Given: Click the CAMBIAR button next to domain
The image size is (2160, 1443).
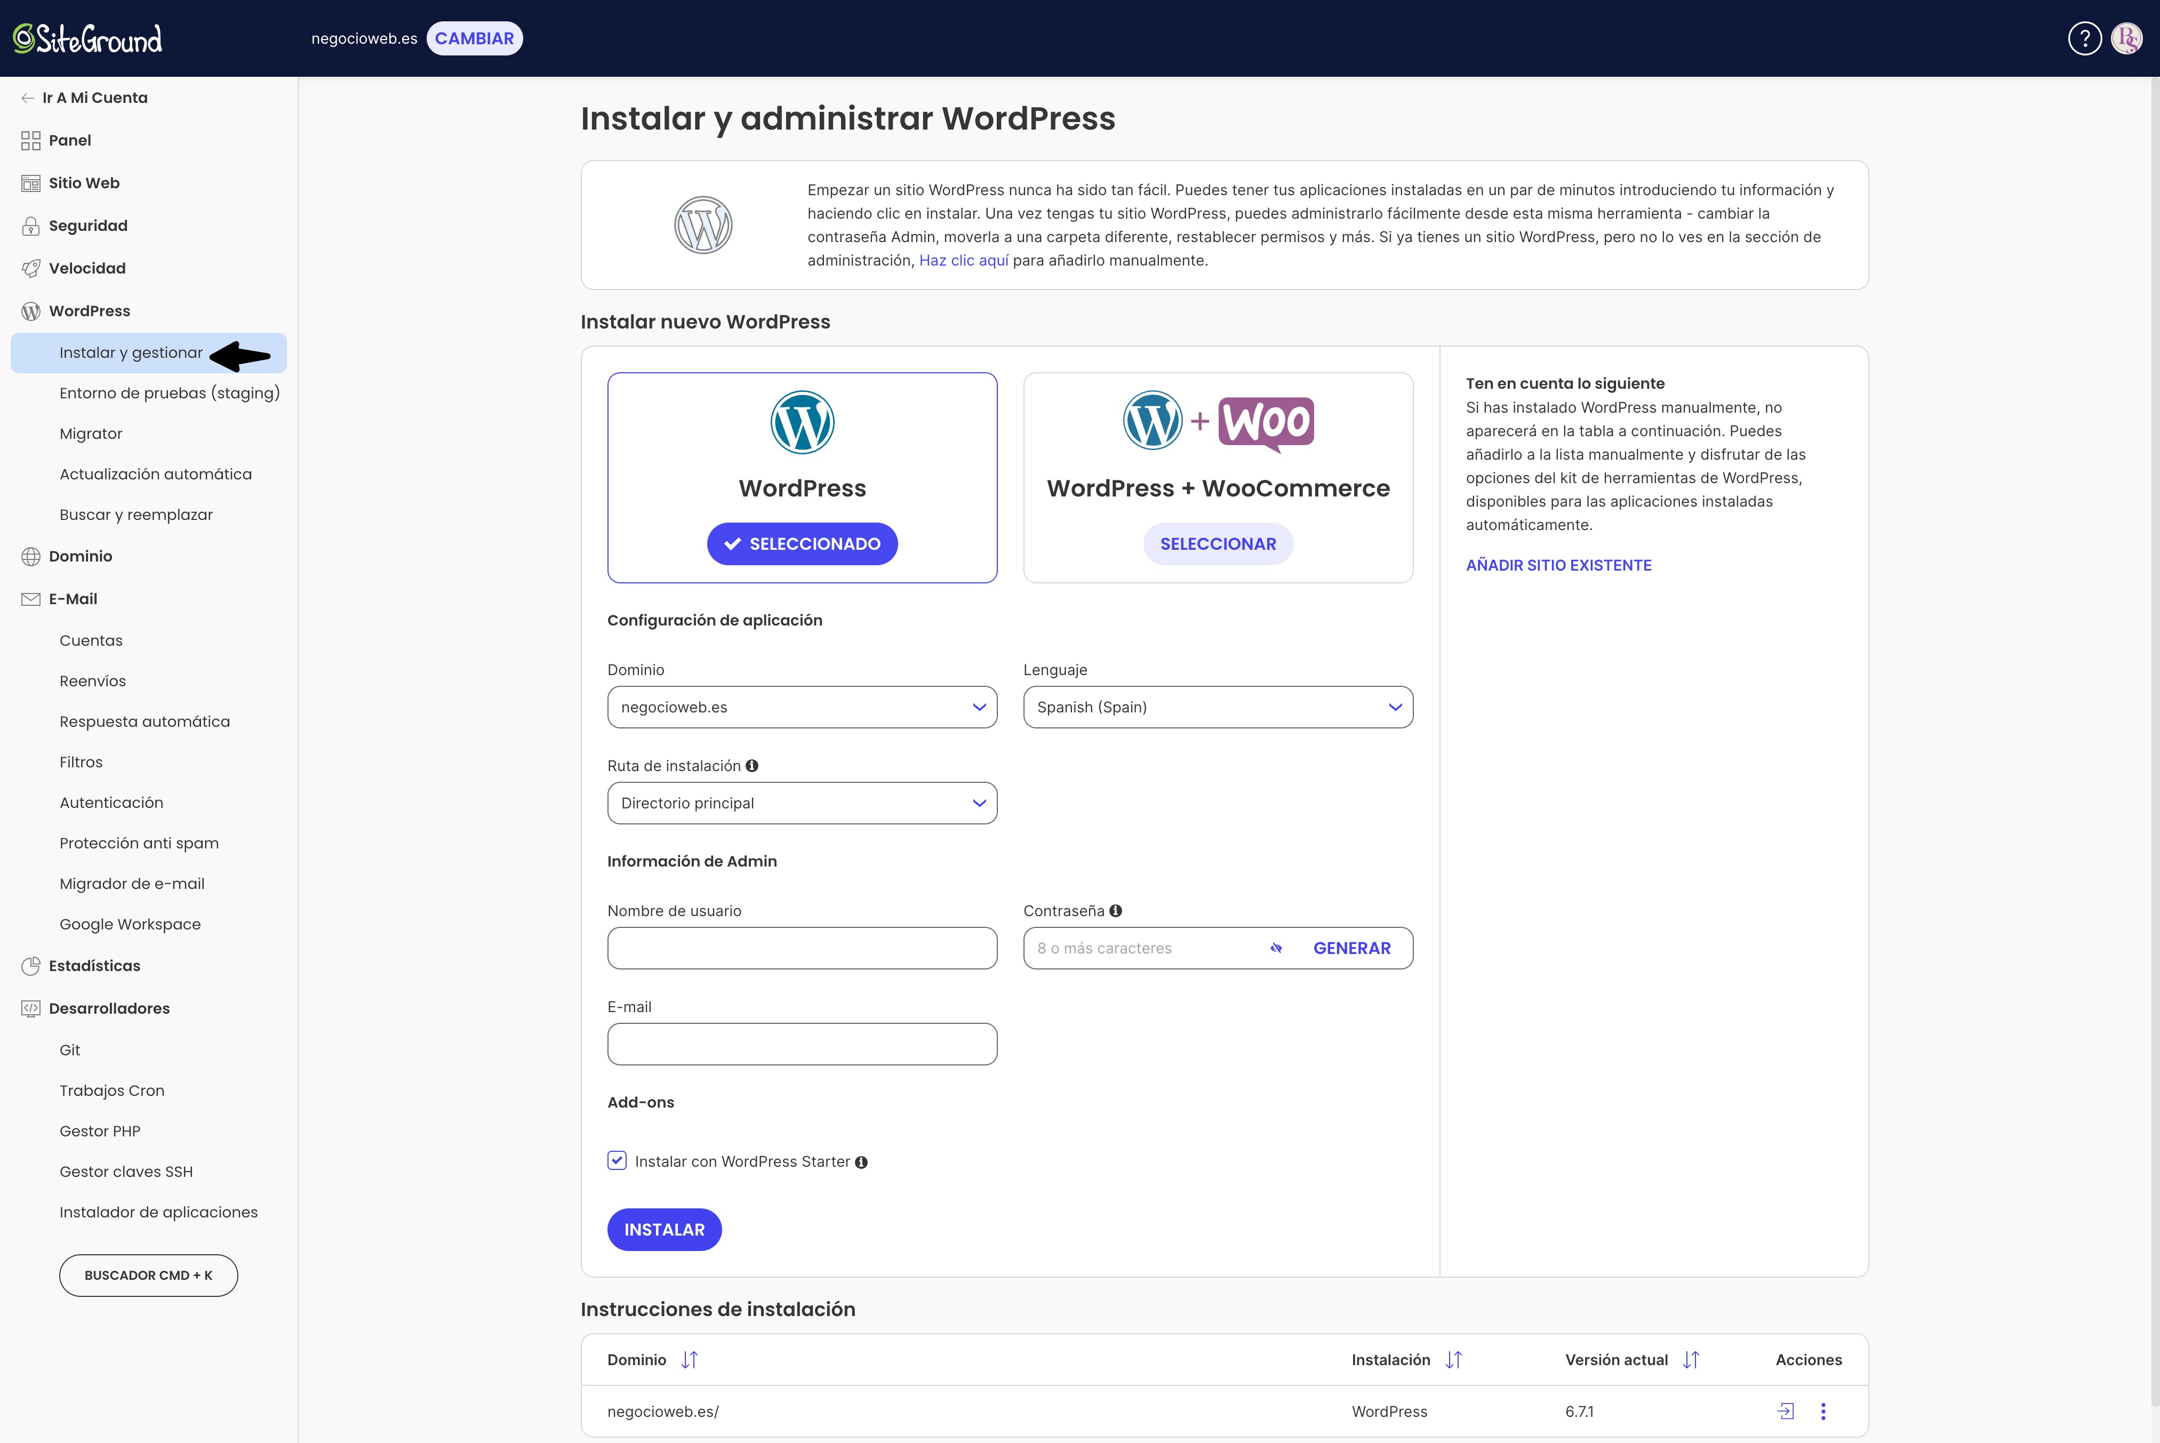Looking at the screenshot, I should (475, 38).
